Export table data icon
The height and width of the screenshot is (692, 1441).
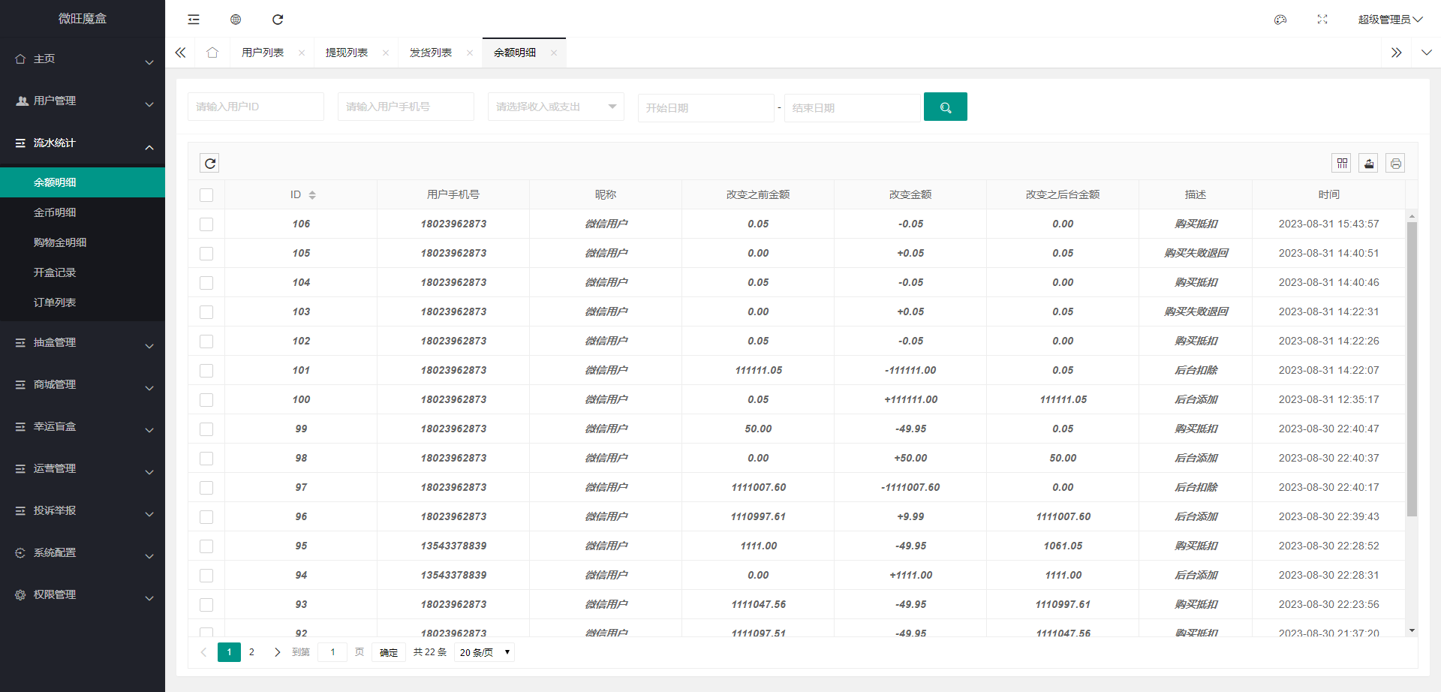(x=1369, y=163)
